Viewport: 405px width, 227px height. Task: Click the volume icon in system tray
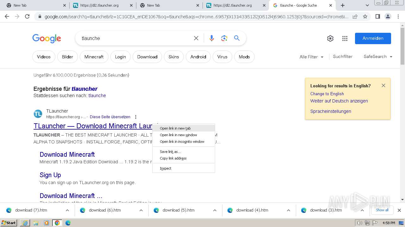pos(360,223)
